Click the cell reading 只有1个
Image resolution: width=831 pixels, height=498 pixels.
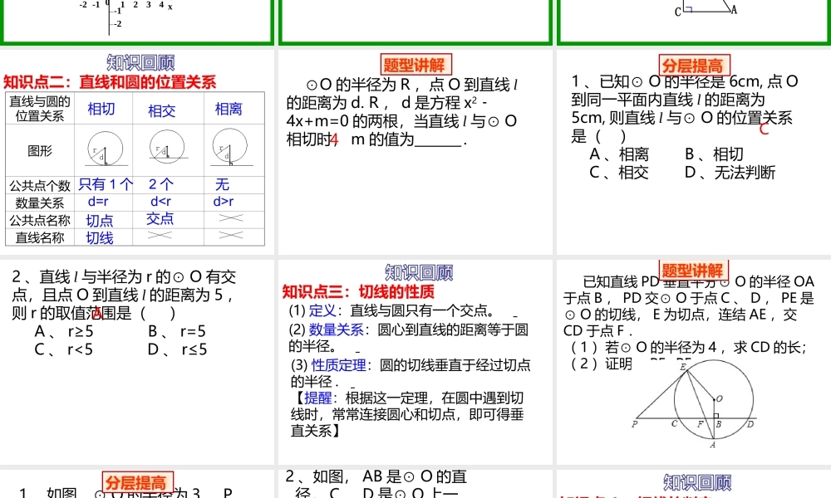click(x=106, y=184)
